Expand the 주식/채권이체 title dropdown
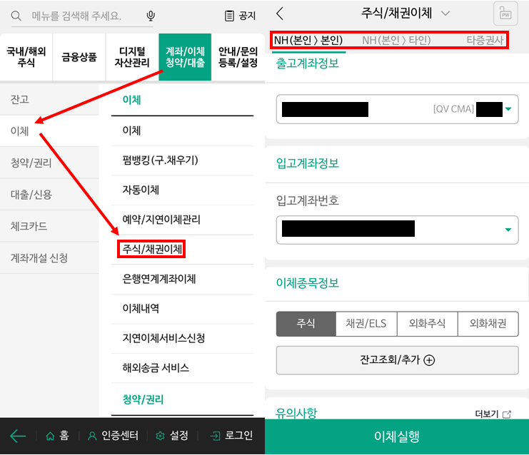This screenshot has width=529, height=455. point(445,14)
